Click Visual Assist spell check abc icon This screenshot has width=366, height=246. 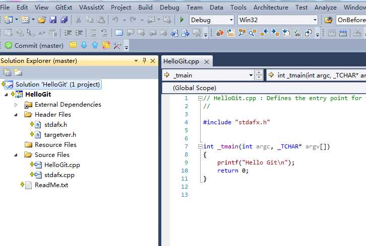pos(297,33)
